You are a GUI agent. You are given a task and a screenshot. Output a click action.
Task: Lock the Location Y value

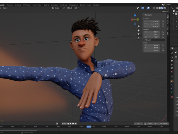point(163,24)
